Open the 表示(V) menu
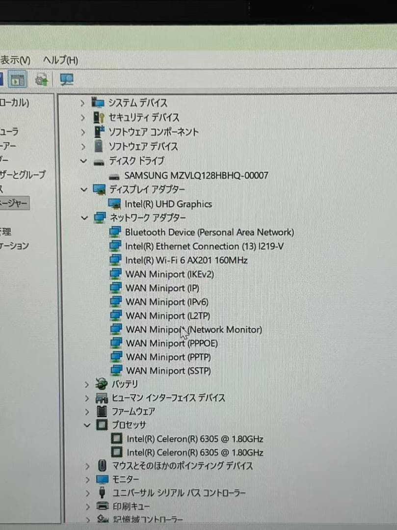397x530 pixels. [16, 60]
